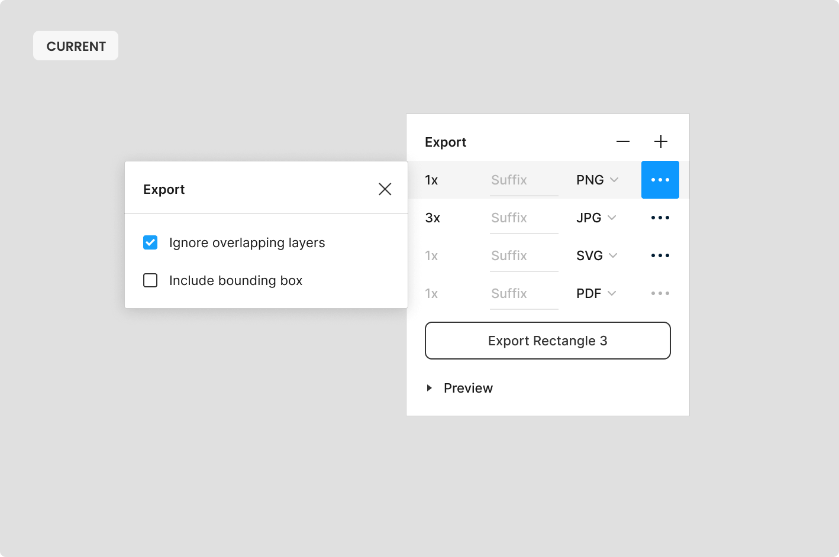Image resolution: width=839 pixels, height=557 pixels.
Task: Open the PDF format dropdown
Action: coord(597,293)
